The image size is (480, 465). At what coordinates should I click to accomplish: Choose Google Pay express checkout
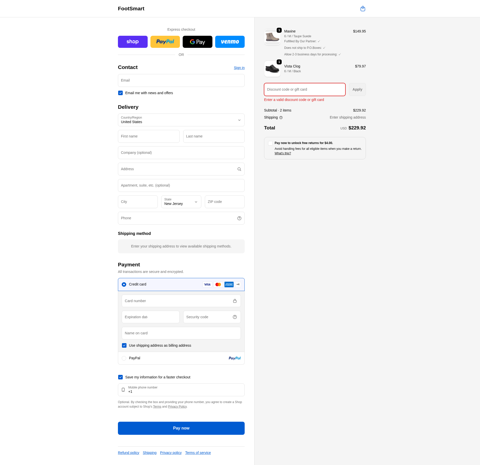click(197, 42)
